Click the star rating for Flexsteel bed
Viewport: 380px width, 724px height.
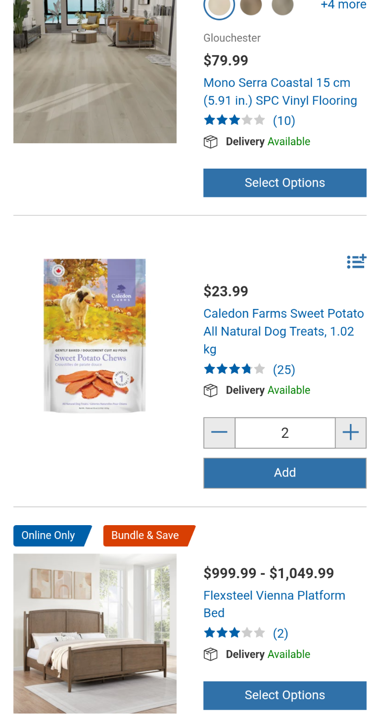coord(234,633)
